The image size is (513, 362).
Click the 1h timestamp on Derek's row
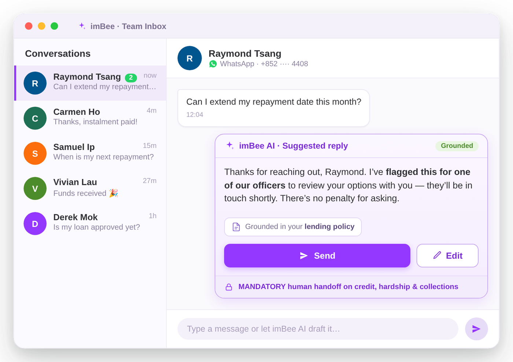pyautogui.click(x=152, y=216)
